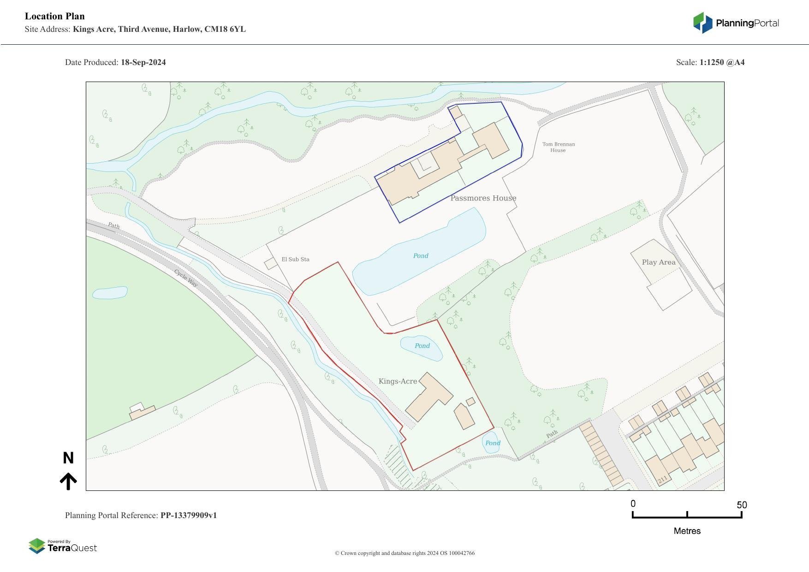
Task: Click the scale text 1:1250 @A4
Action: 722,62
